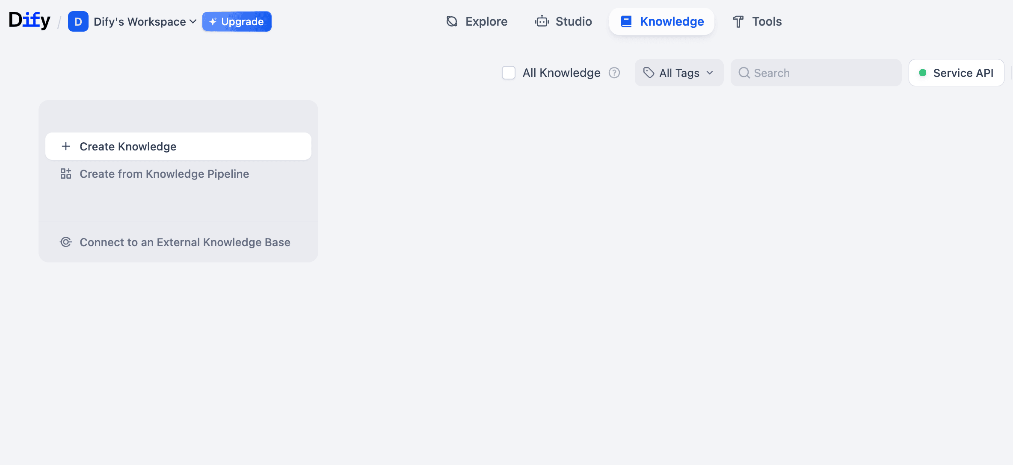Click the link icon beside Connect to External Knowledge Base
1013x465 pixels.
pyautogui.click(x=66, y=242)
